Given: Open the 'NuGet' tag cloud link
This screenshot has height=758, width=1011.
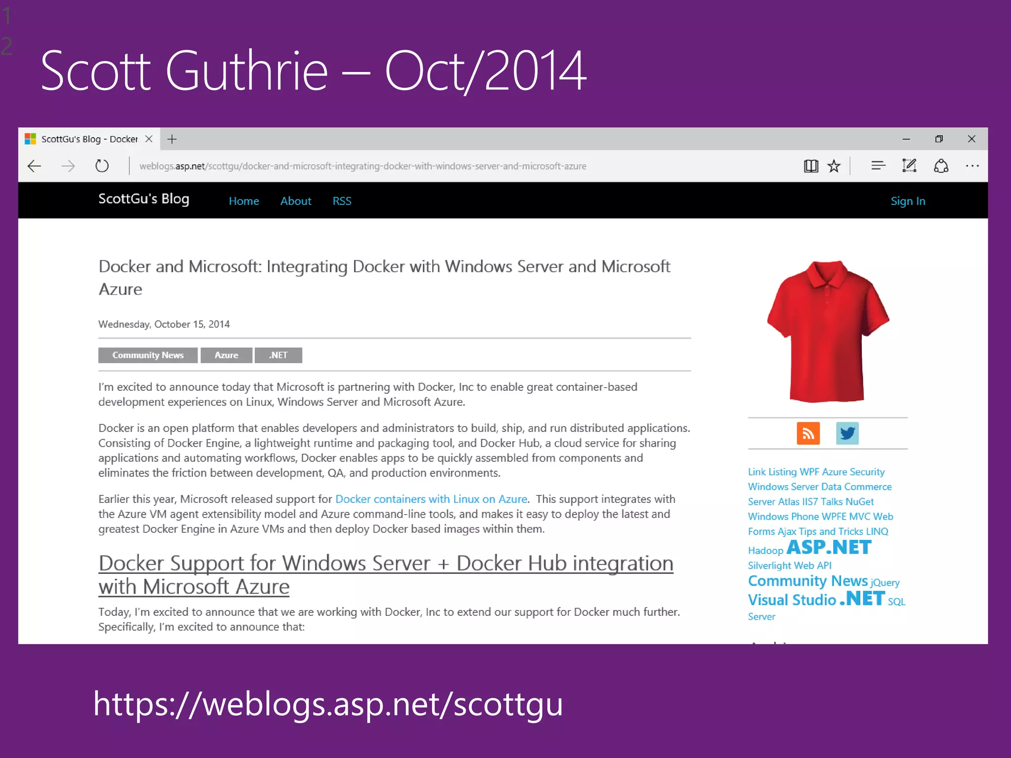Looking at the screenshot, I should [x=860, y=501].
